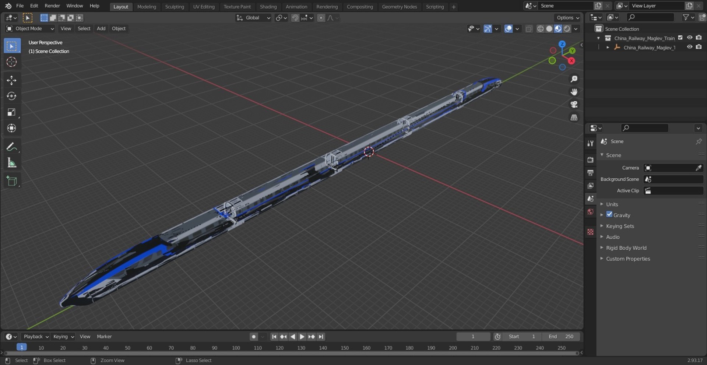Open the Scene properties tab
The width and height of the screenshot is (707, 365).
tap(591, 199)
